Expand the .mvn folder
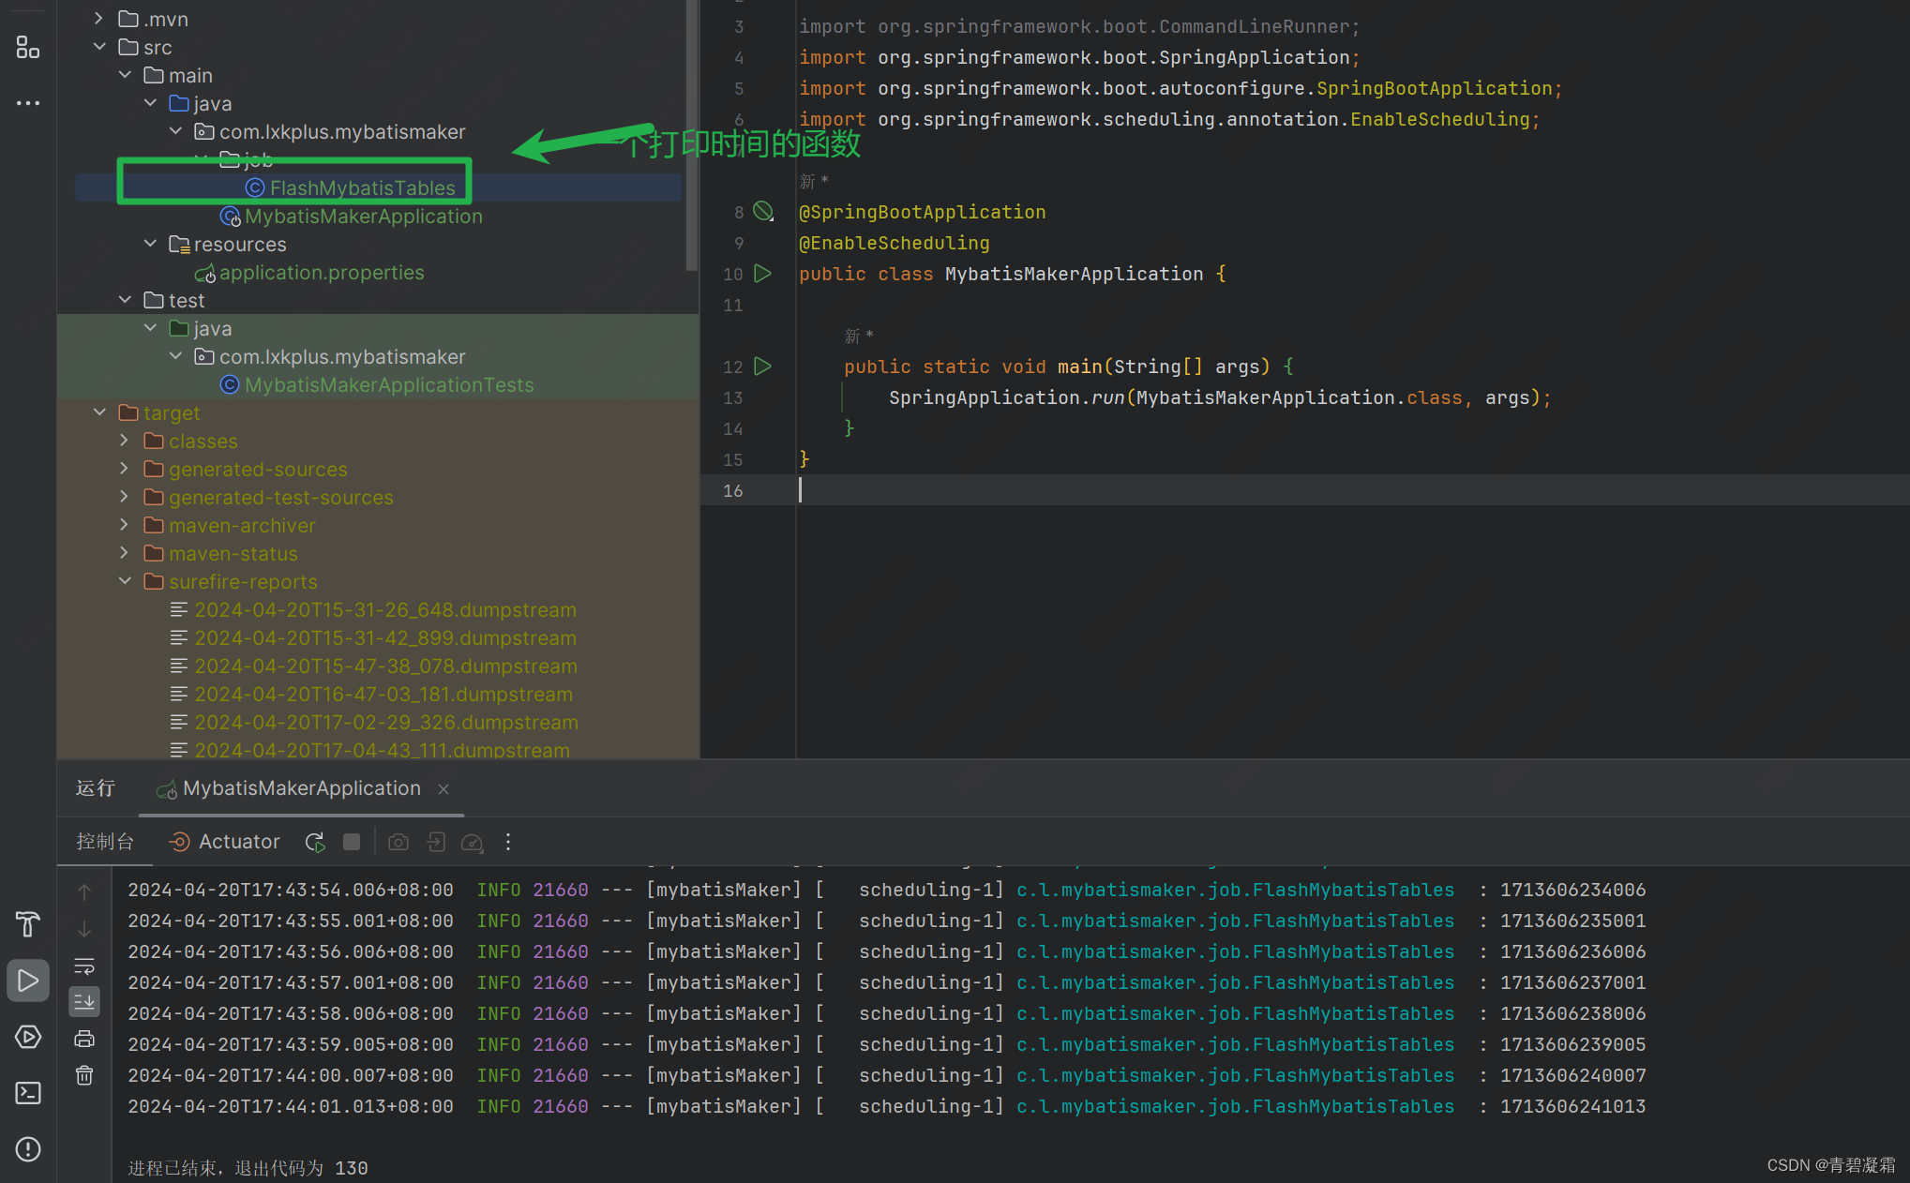1910x1183 pixels. [98, 19]
